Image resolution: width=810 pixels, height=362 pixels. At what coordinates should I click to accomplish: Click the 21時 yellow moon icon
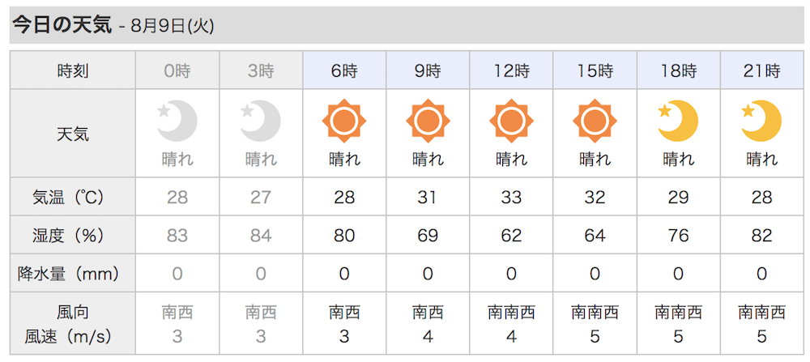point(761,122)
